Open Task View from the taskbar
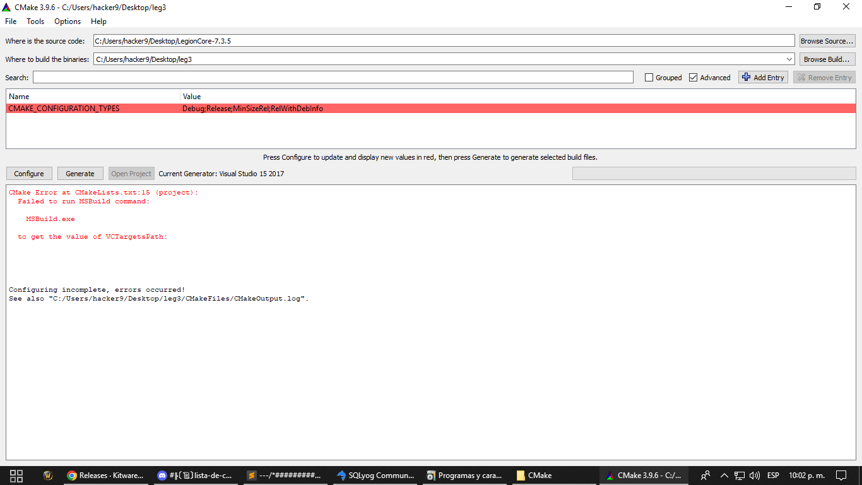The width and height of the screenshot is (862, 485). [x=17, y=476]
